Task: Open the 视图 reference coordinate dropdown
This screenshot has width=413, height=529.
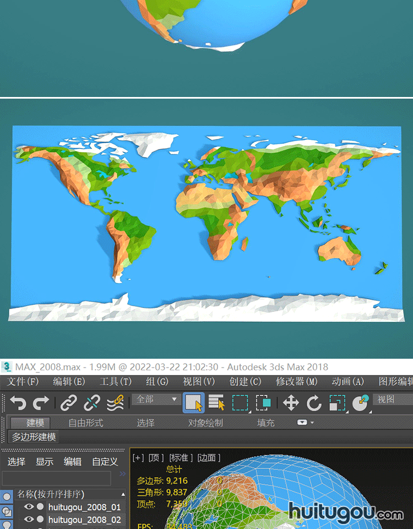Action: tap(392, 400)
